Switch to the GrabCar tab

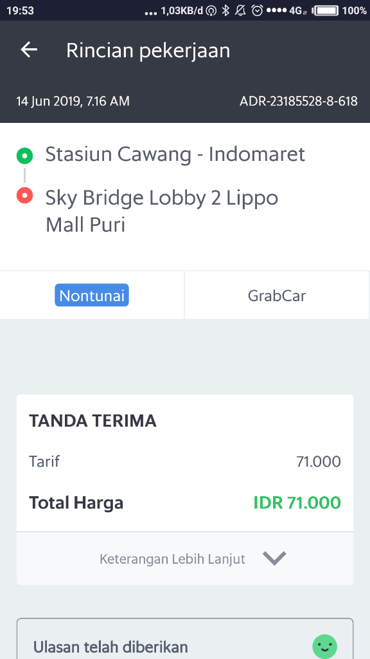point(276,294)
